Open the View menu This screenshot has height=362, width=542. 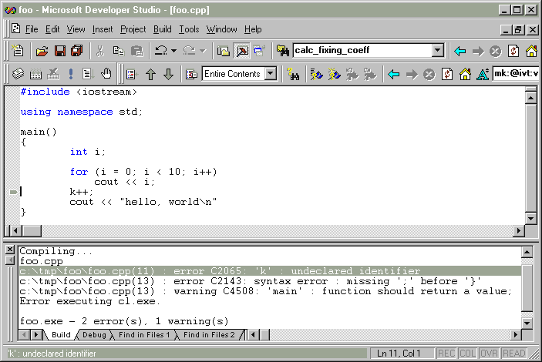pos(76,29)
